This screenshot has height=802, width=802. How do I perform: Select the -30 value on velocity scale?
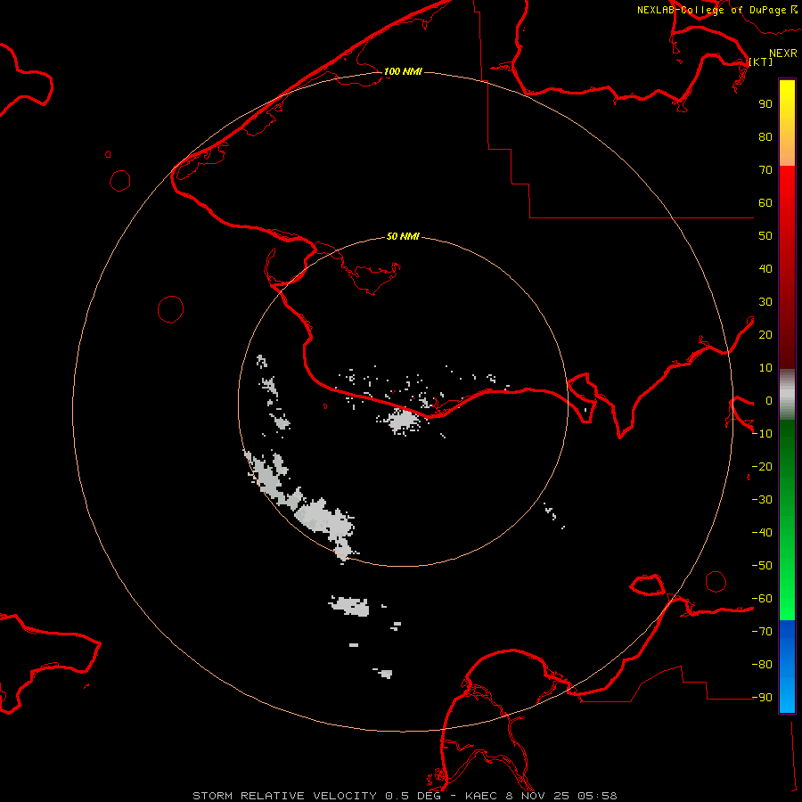point(762,500)
